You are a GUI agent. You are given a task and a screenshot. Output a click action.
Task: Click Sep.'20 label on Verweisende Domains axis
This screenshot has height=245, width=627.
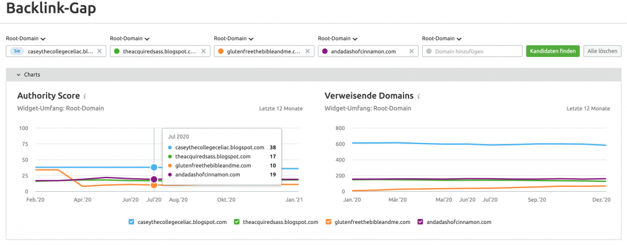coord(536,200)
